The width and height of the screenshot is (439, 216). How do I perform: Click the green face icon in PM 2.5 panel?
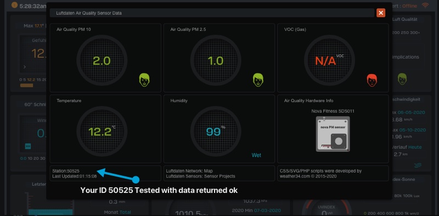coord(258,80)
